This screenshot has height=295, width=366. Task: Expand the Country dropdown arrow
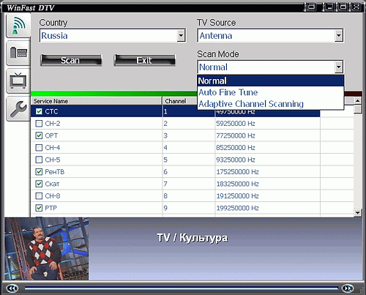click(181, 36)
